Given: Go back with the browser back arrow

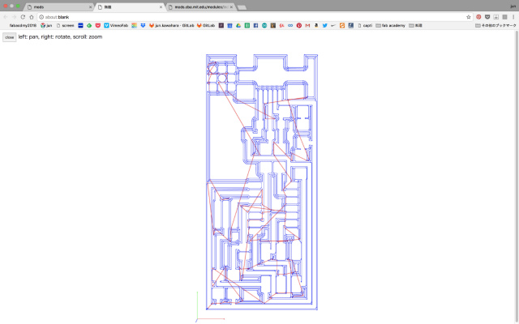Looking at the screenshot, I should click(x=6, y=17).
